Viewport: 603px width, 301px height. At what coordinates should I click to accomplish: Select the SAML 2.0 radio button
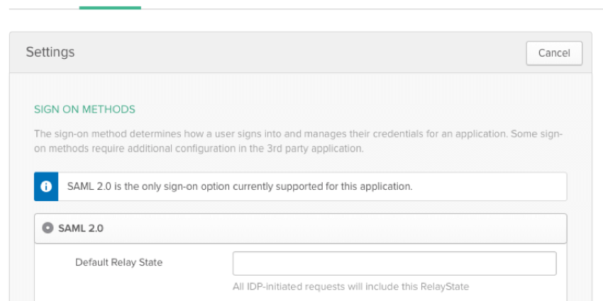(x=48, y=228)
